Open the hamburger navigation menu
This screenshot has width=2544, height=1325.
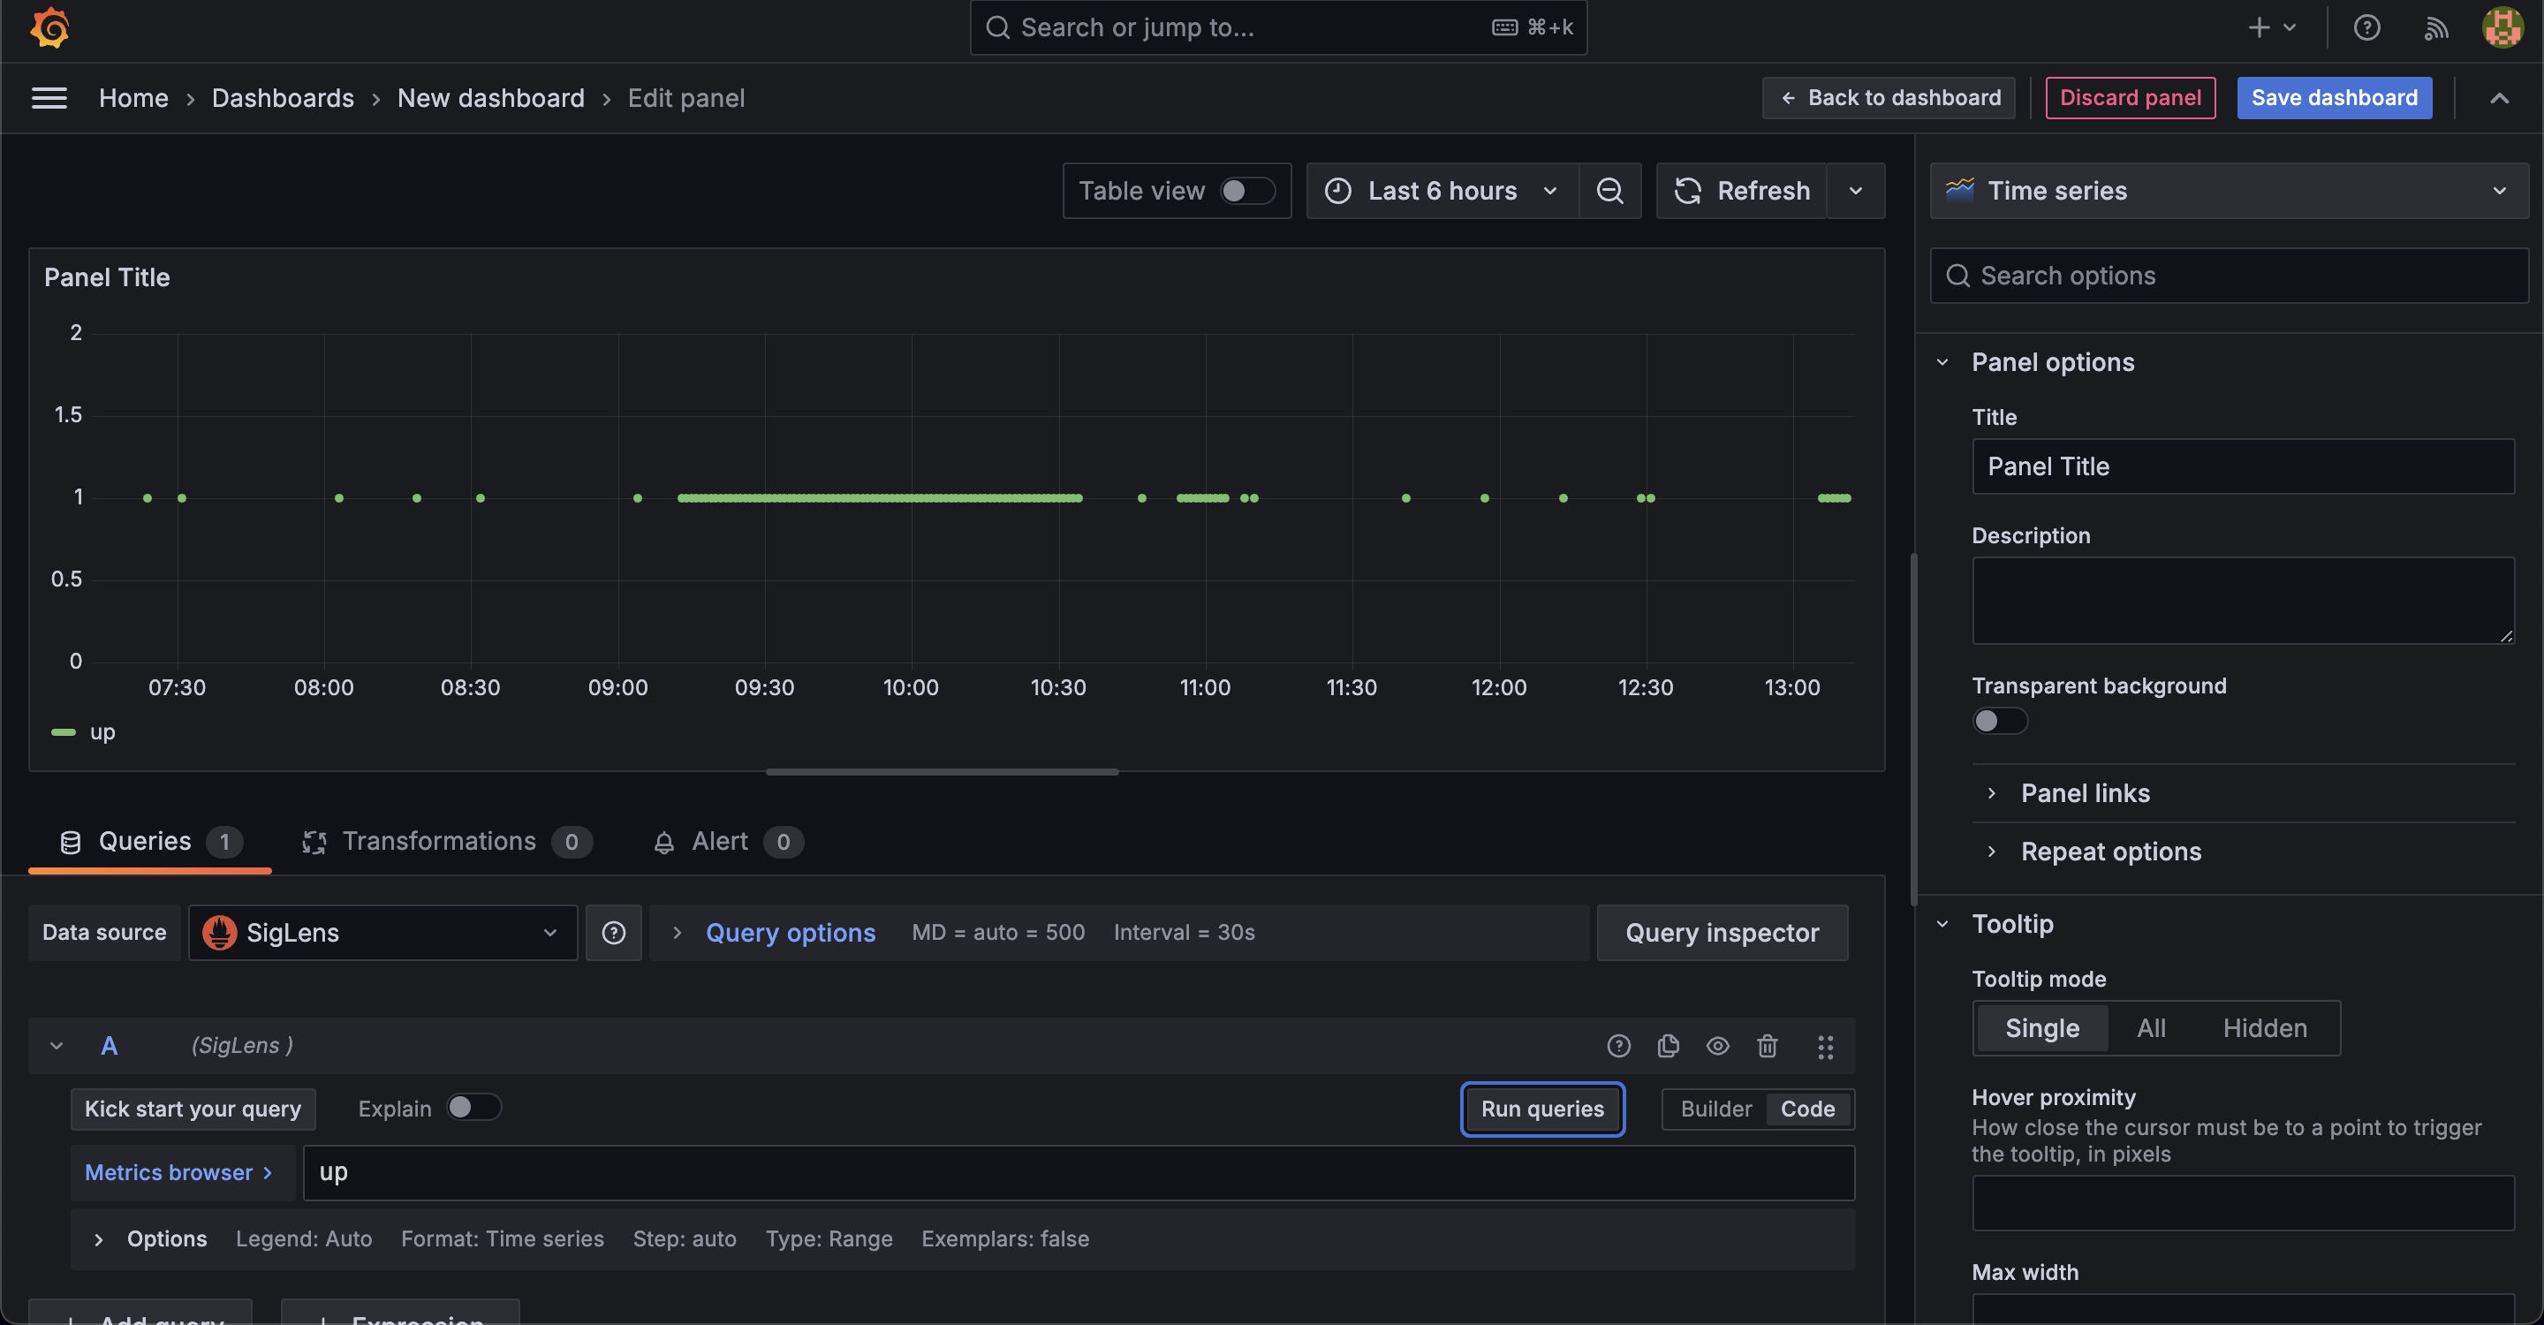coord(49,98)
